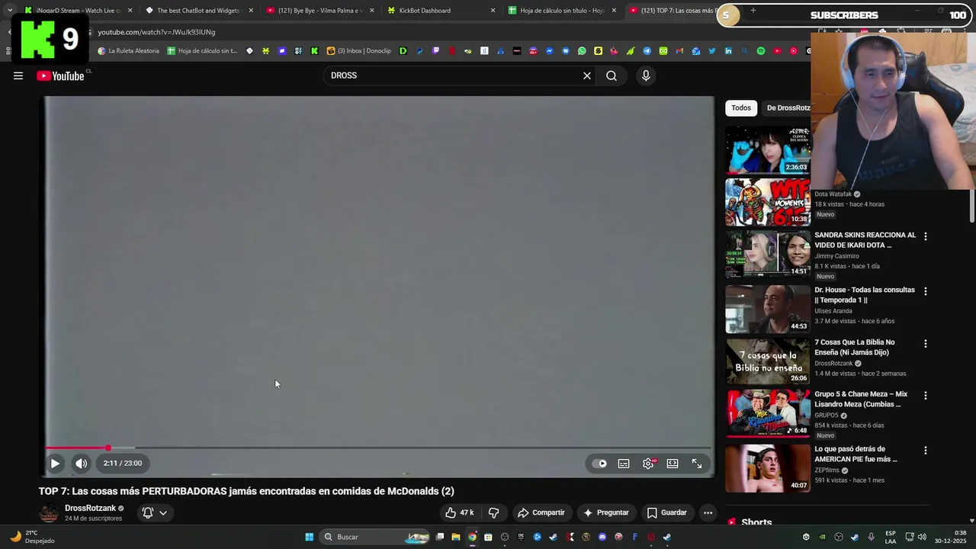Select the Todos filter chip
This screenshot has height=549, width=976.
[741, 108]
